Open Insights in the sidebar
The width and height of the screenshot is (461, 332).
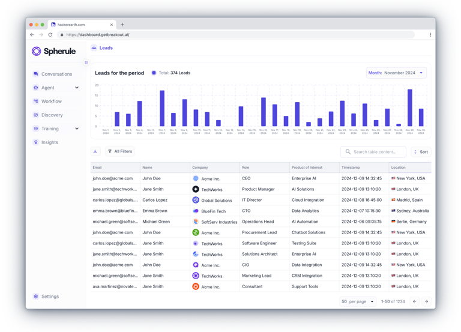[50, 142]
